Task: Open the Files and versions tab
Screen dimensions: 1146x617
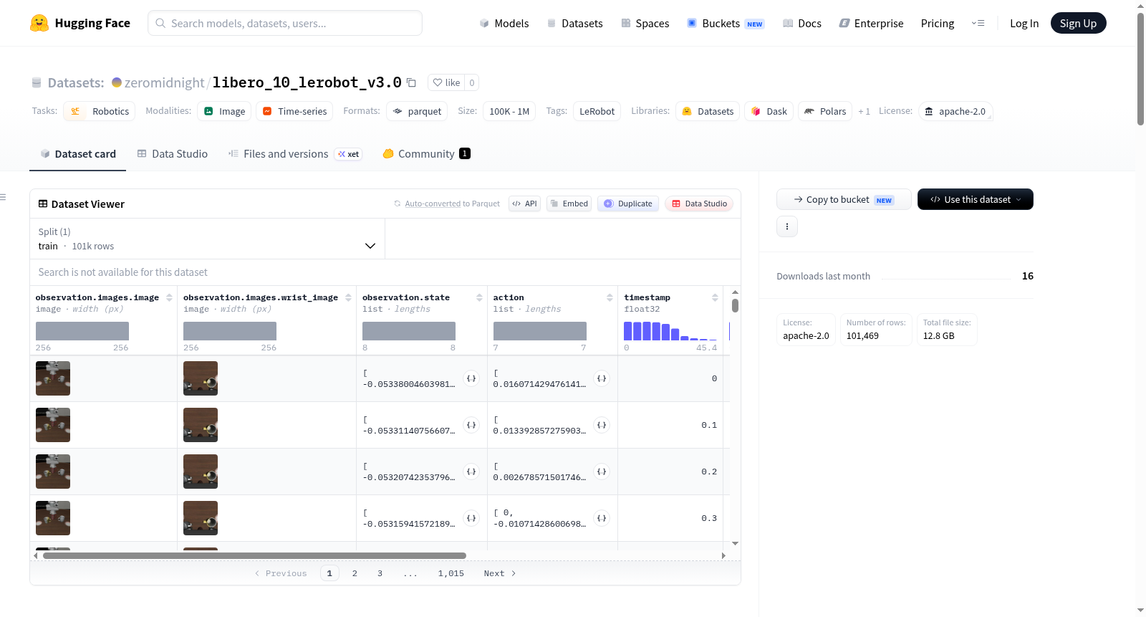Action: click(x=294, y=153)
